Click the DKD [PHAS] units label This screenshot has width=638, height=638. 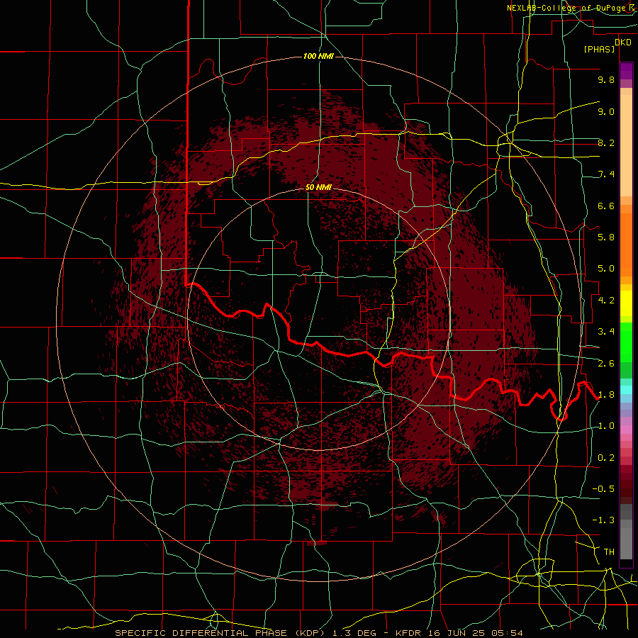[x=607, y=45]
